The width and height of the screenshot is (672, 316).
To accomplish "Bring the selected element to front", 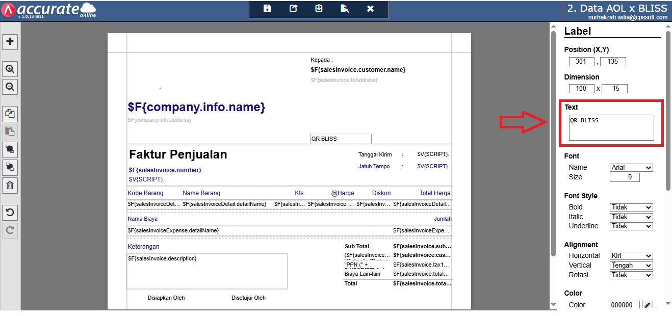I will tap(10, 149).
